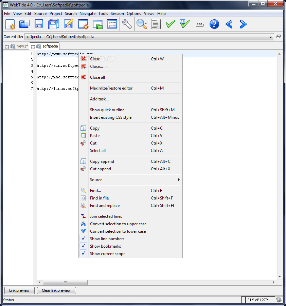
Task: Select Maximize/restore editor entry
Action: 130,88
